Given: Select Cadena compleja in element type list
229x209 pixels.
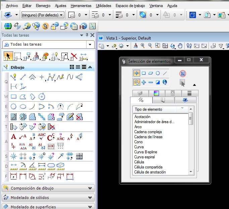Looking at the screenshot, I should pos(148,132).
